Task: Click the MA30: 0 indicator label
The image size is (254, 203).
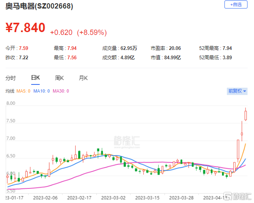Action: [x=61, y=91]
